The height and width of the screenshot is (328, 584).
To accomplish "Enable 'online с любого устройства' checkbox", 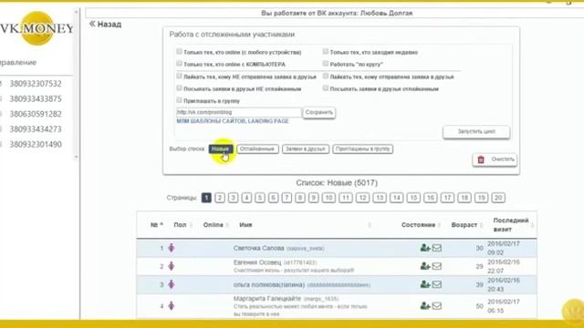I will pos(179,51).
